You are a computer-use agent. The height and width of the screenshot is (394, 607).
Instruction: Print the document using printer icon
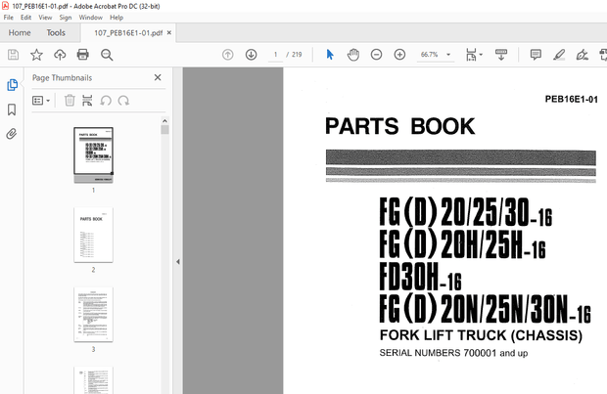click(83, 55)
